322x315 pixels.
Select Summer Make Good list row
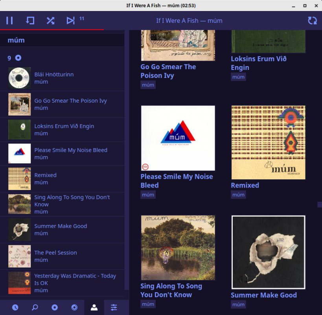62,230
